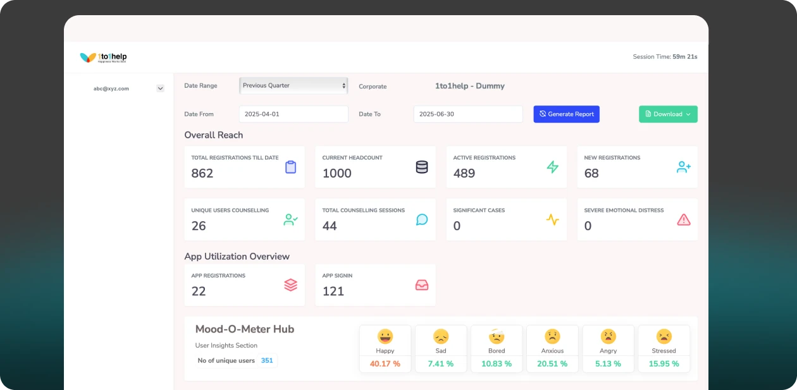The width and height of the screenshot is (797, 390).
Task: Open the Previous Quarter date range selector
Action: tap(293, 85)
